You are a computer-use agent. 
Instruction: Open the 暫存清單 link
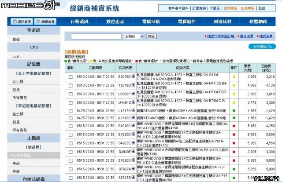[247, 36]
